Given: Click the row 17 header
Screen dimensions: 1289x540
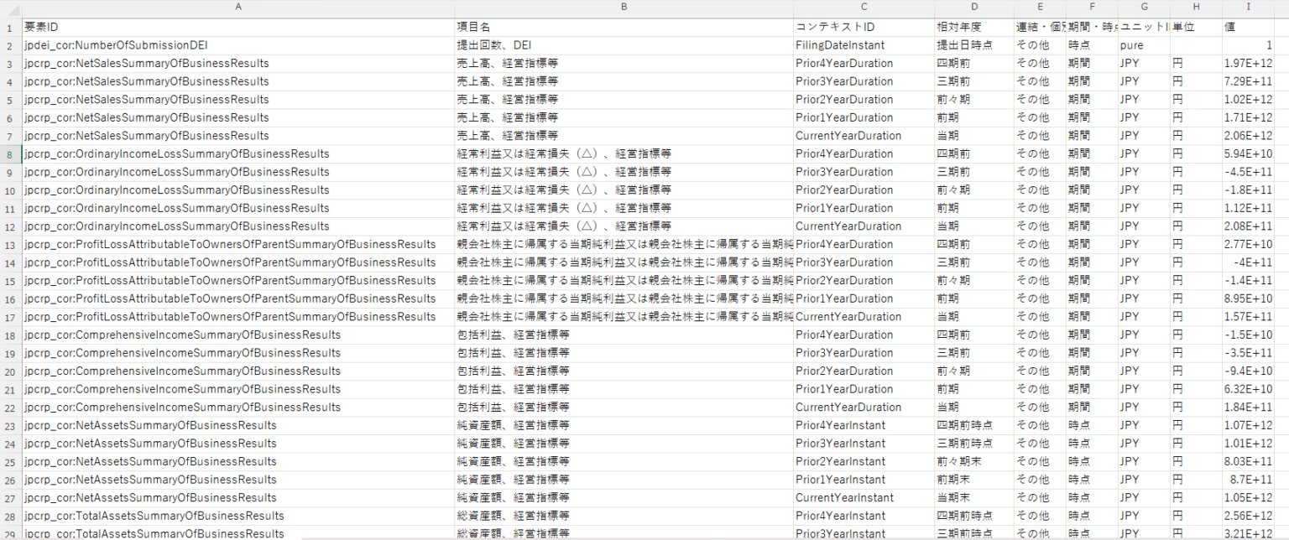Looking at the screenshot, I should tap(9, 317).
